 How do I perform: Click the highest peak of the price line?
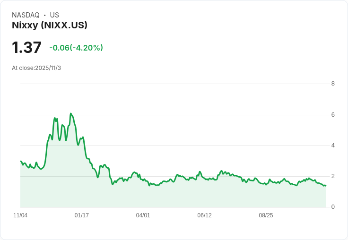click(x=71, y=113)
